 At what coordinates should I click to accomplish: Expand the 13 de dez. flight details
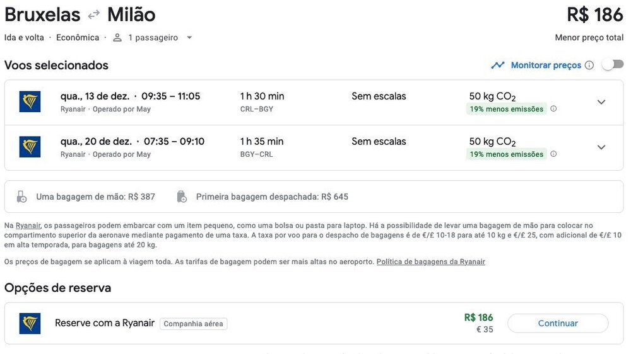click(x=601, y=102)
